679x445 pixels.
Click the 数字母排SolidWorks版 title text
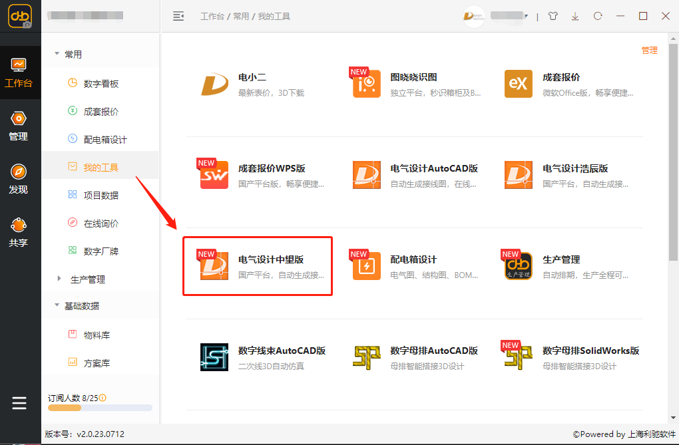coord(590,350)
